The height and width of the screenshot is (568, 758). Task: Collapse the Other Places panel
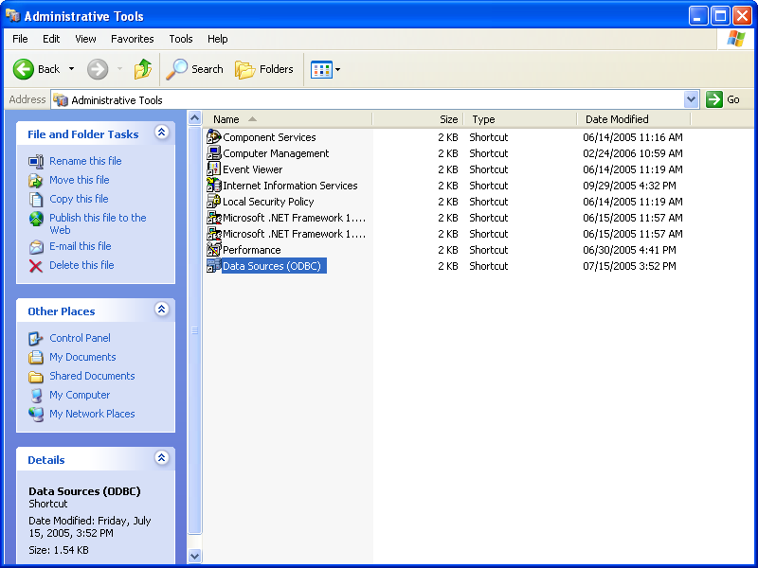(x=162, y=310)
